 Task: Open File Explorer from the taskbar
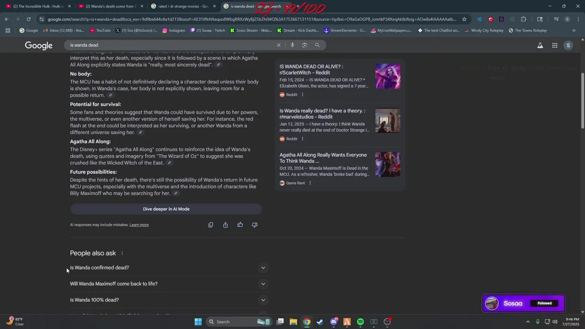pos(293,322)
